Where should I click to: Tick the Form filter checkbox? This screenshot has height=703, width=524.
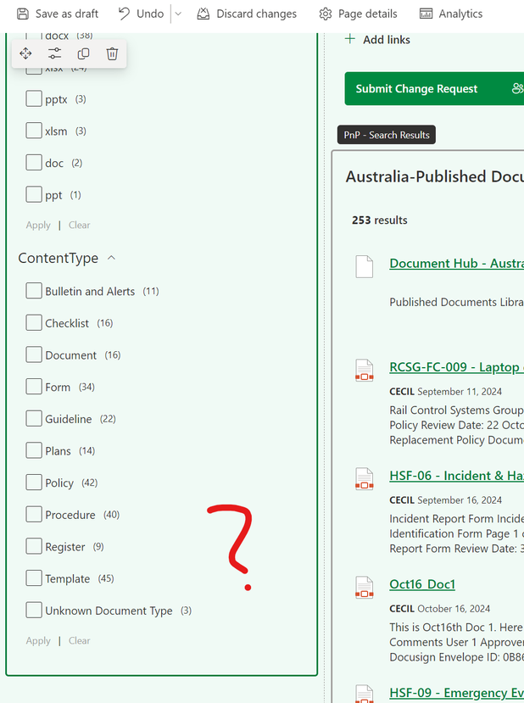point(34,386)
